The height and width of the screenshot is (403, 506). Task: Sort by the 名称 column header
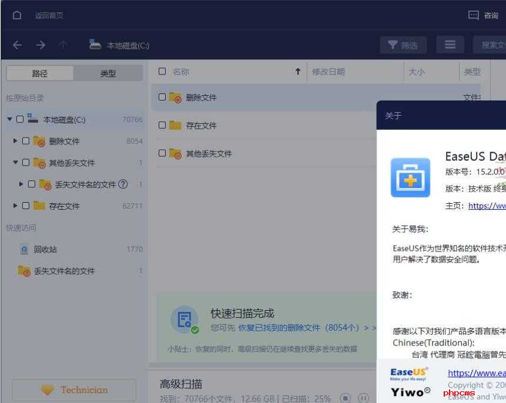181,71
